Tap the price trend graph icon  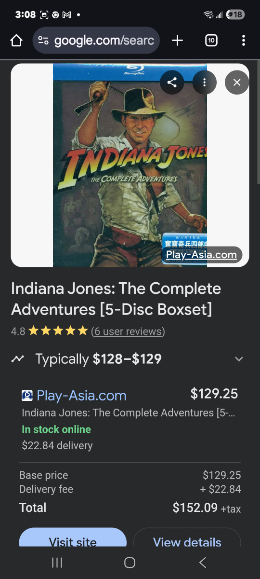coord(18,359)
